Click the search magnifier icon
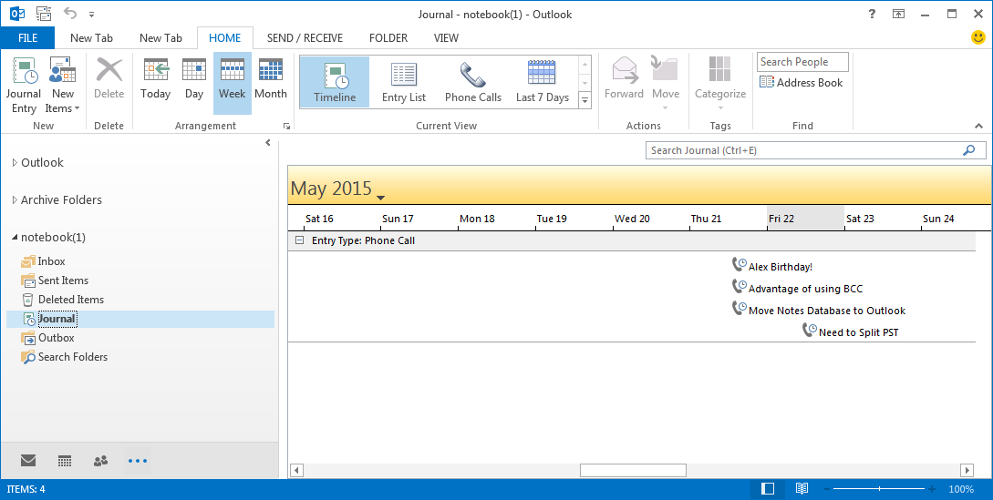This screenshot has height=500, width=993. pos(969,150)
